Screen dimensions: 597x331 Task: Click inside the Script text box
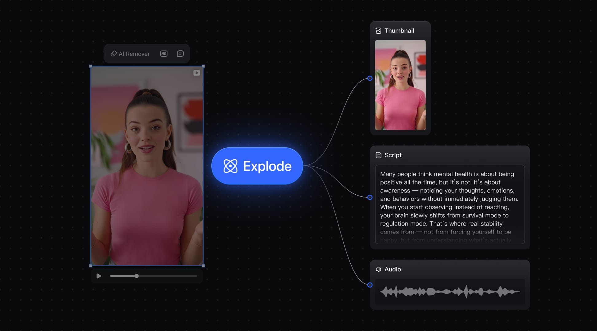click(x=450, y=204)
